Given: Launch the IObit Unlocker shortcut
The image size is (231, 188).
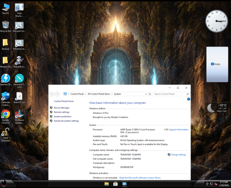Looking at the screenshot, I should tap(6, 135).
